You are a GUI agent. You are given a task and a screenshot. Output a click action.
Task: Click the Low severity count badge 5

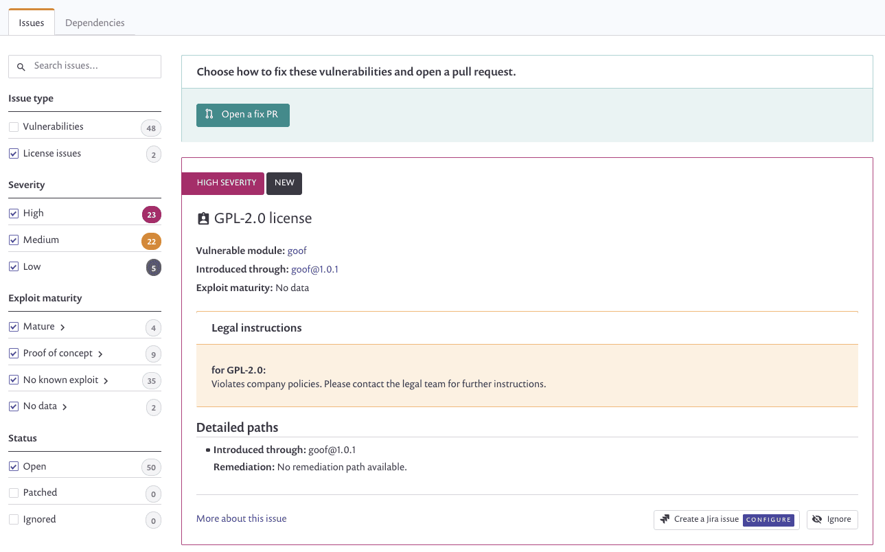click(153, 268)
